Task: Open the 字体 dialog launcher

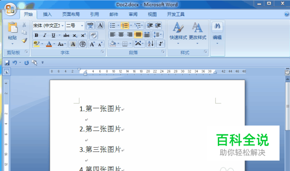Action: pyautogui.click(x=102, y=52)
